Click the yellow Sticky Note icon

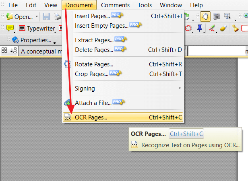10,28
